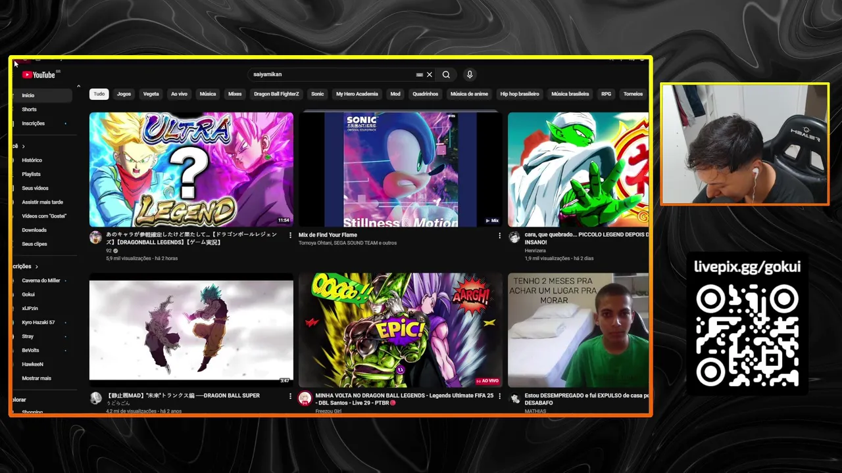Open Vídeos com "Gostei" in sidebar
This screenshot has height=473, width=842.
(x=43, y=216)
